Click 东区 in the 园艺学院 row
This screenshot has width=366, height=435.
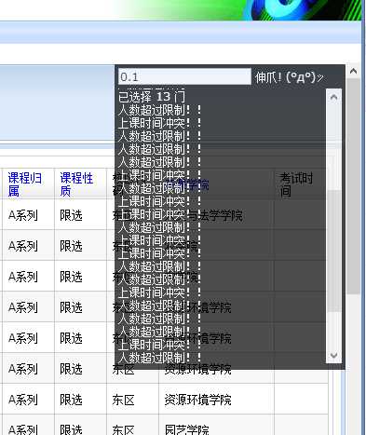tap(123, 429)
